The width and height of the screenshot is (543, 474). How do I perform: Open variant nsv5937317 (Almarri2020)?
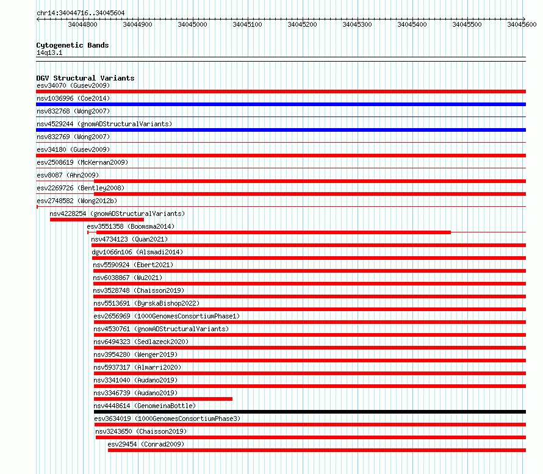pos(137,367)
